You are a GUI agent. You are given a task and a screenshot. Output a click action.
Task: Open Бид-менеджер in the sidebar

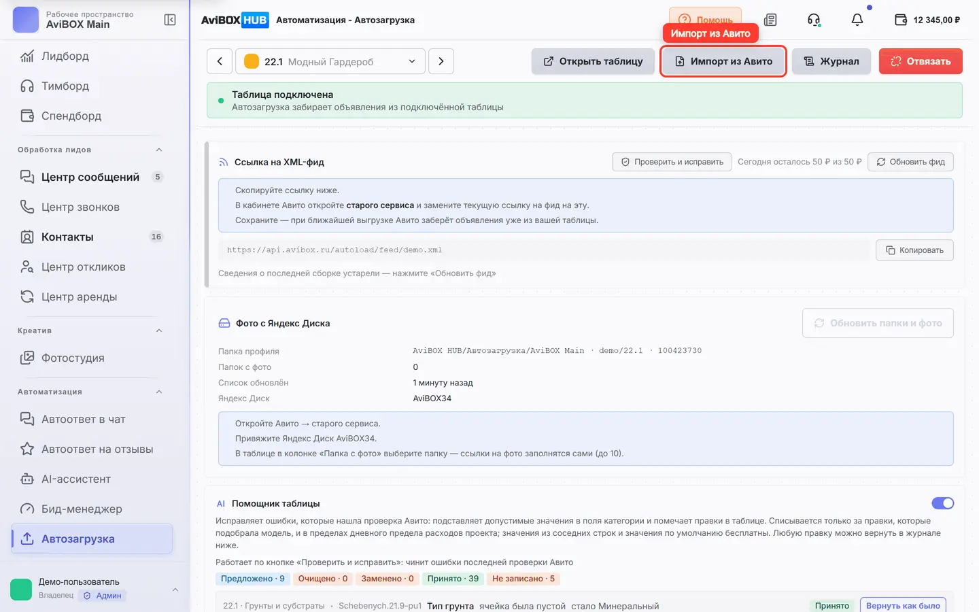click(x=92, y=509)
